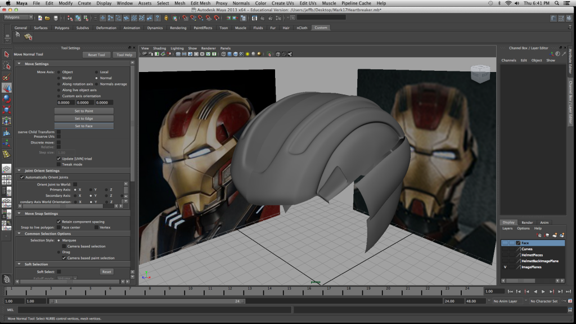Open the Mesh menu
The image size is (576, 324).
point(179,3)
